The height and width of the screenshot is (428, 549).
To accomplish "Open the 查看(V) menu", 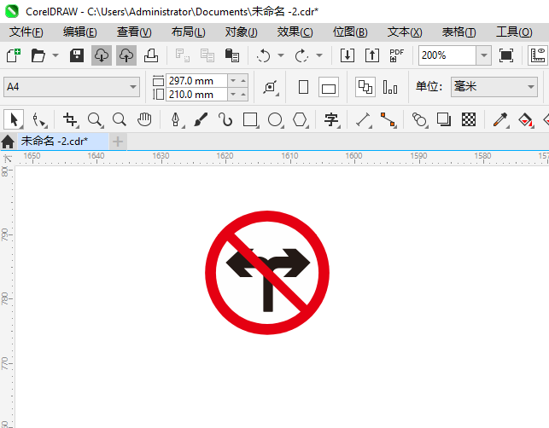I will pyautogui.click(x=134, y=32).
